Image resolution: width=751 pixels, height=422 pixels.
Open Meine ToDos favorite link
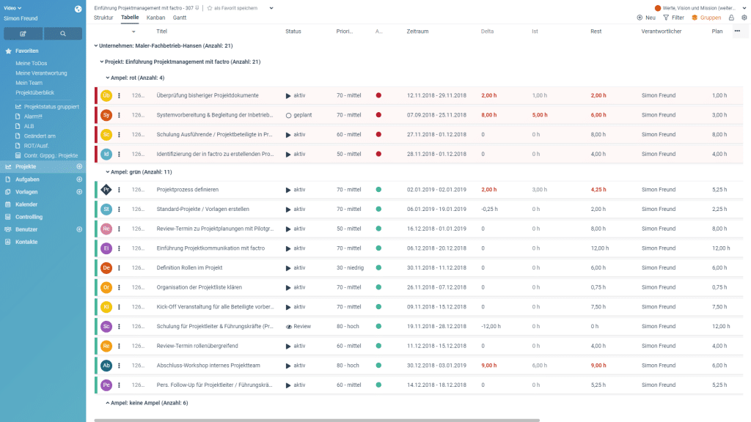31,63
